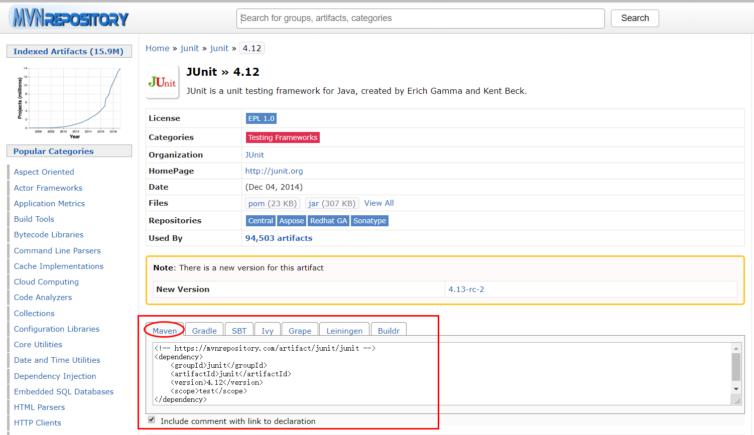Open the indexed artifacts growth chart
The width and height of the screenshot is (754, 435).
point(69,102)
